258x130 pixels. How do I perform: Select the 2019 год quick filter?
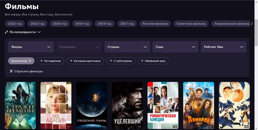pos(82,24)
